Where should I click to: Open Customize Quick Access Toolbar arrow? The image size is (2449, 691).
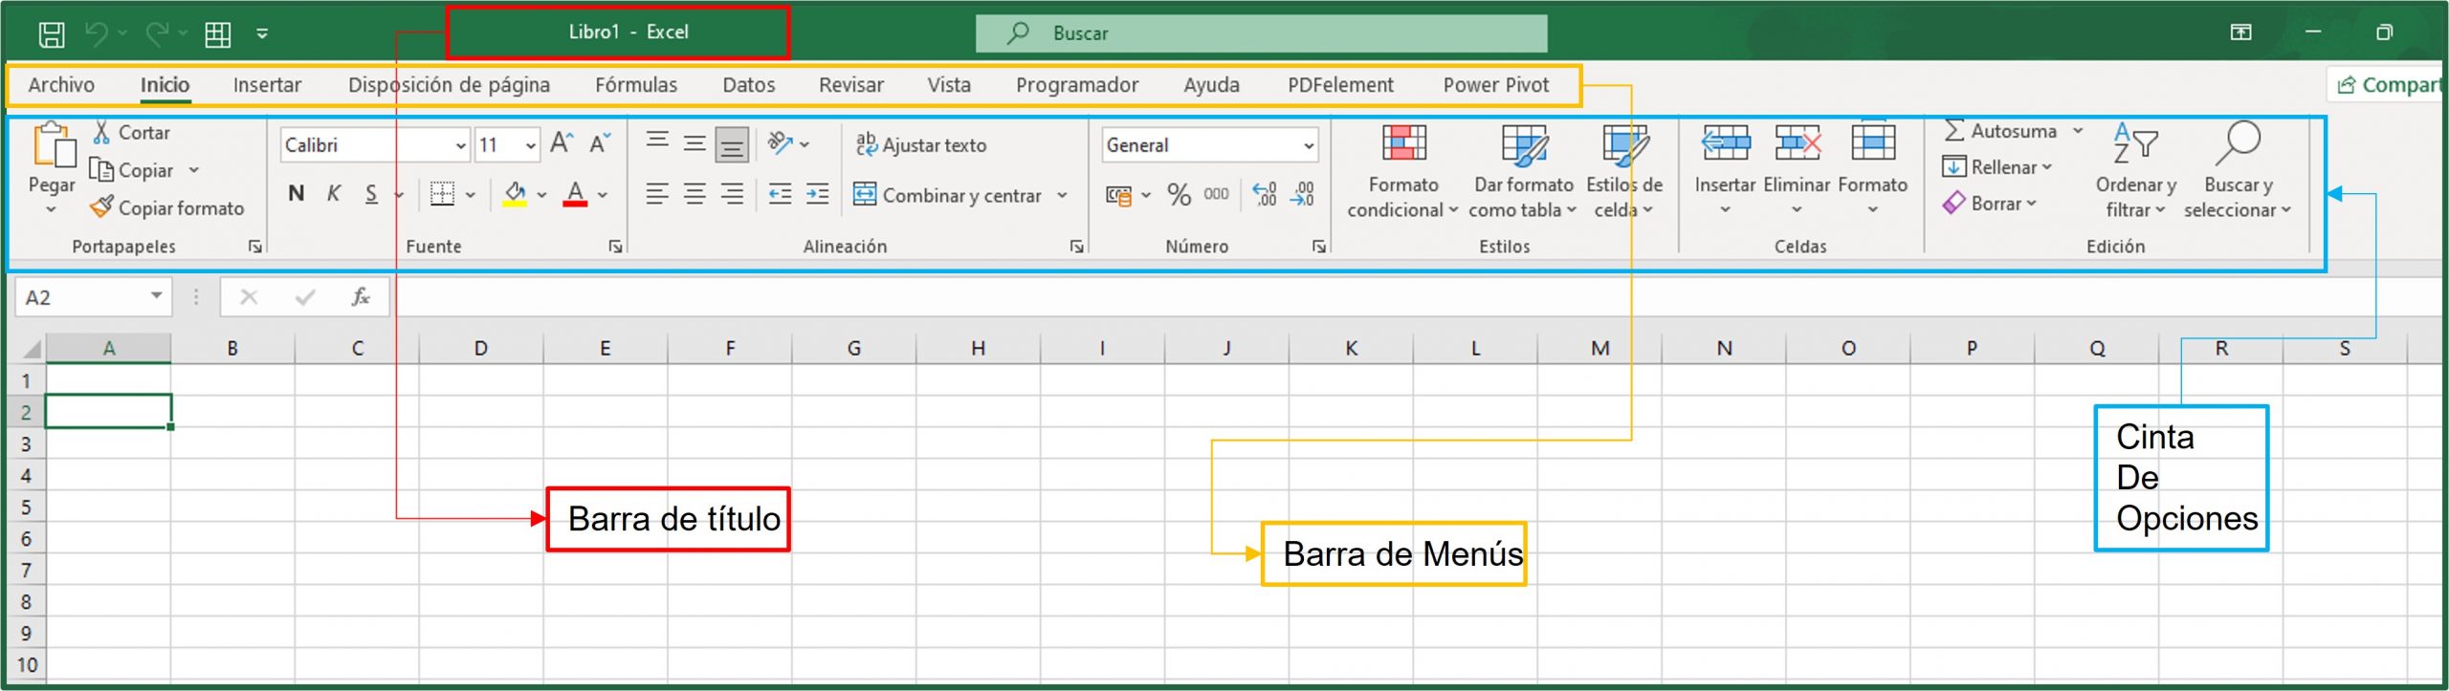click(262, 34)
